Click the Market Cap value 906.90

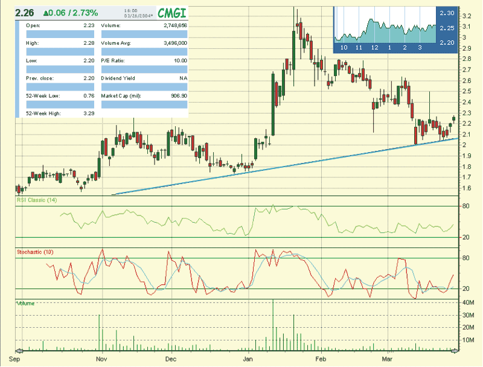pos(179,96)
